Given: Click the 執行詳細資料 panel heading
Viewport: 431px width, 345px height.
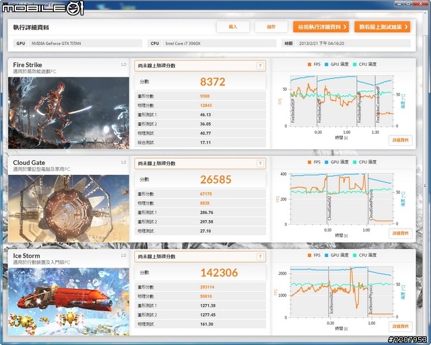Looking at the screenshot, I should pyautogui.click(x=31, y=28).
